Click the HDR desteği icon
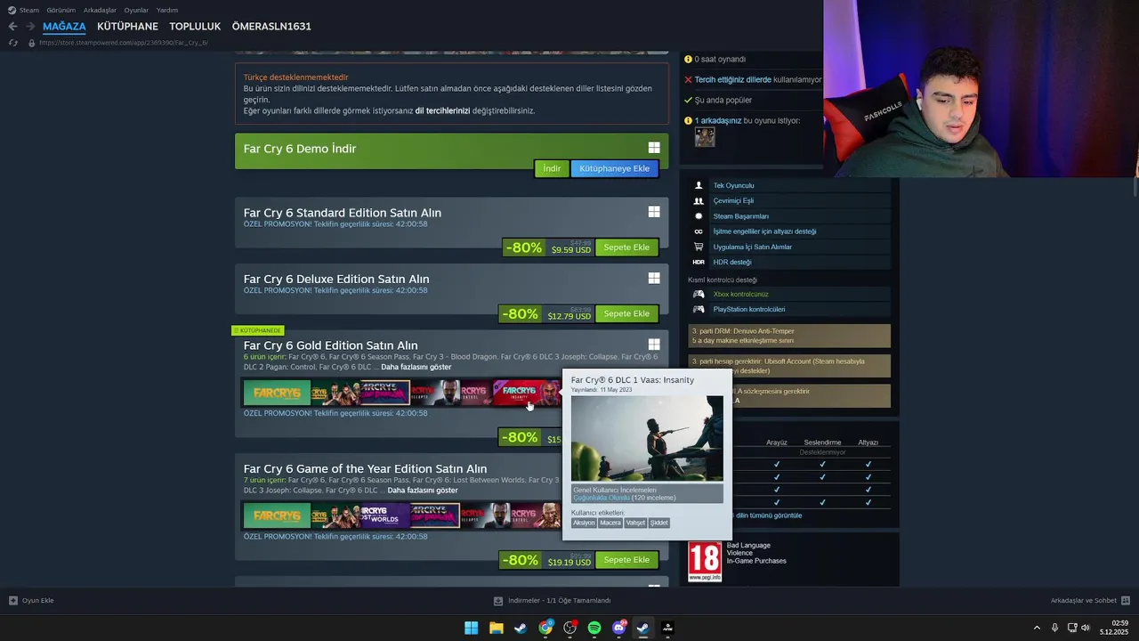 point(699,262)
